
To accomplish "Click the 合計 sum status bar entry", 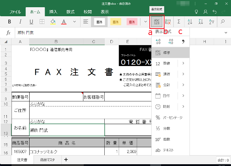I will coord(223,160).
